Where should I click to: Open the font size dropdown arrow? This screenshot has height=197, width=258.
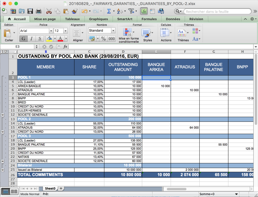click(x=66, y=31)
